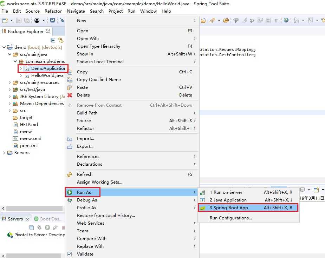Open the File menu
Screen dimensions: 325x258
(x=5, y=11)
